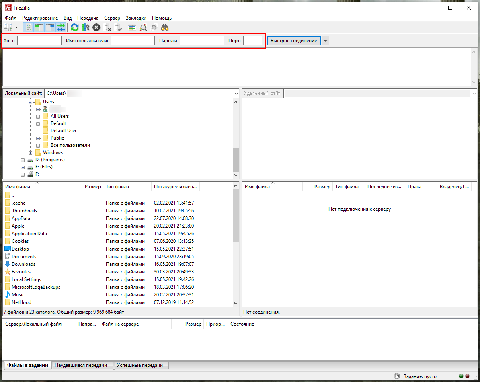Open the Закладки menu
This screenshot has height=382, width=480.
136,18
